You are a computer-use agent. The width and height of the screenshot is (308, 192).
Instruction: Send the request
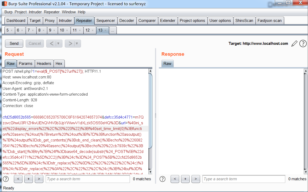point(14,44)
